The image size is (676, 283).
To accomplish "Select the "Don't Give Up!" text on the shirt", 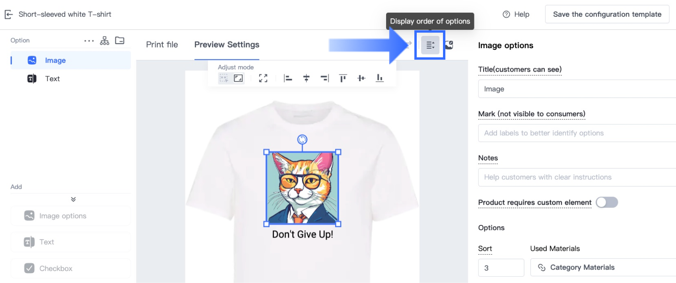I will point(303,234).
